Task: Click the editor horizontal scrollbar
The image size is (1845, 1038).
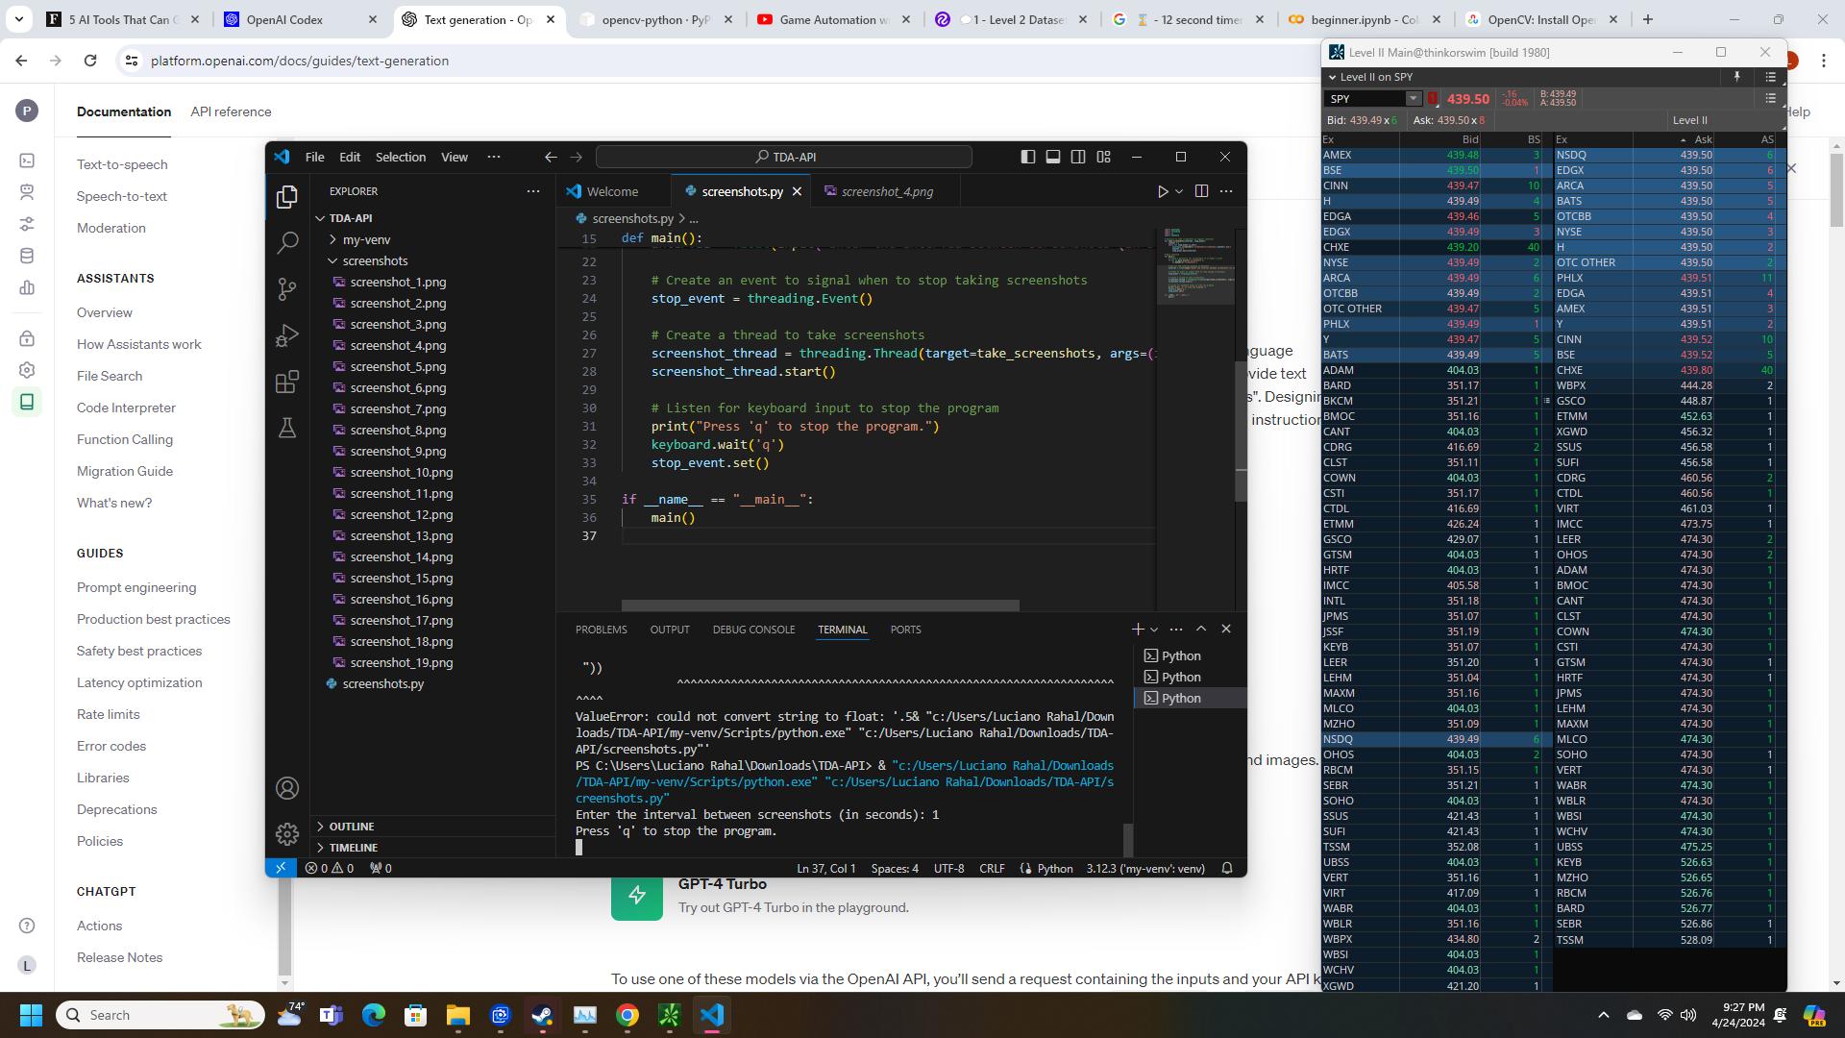Action: point(820,605)
